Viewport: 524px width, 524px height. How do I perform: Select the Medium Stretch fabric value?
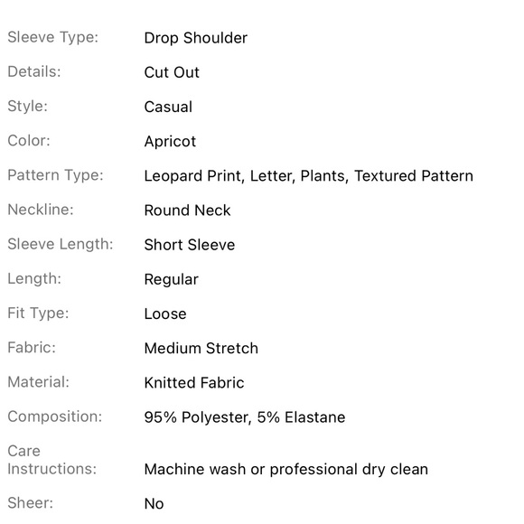click(x=201, y=348)
